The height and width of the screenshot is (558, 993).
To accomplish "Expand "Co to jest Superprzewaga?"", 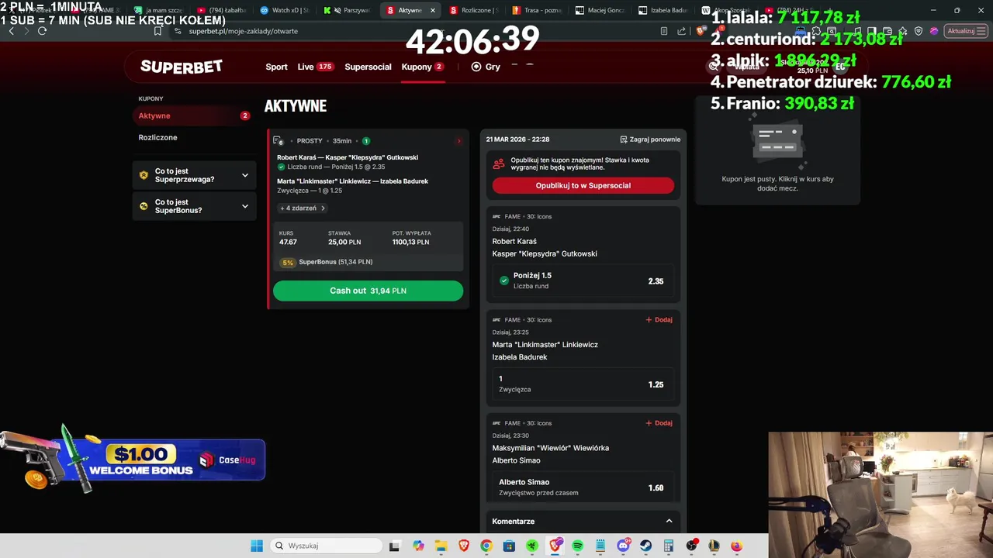I will click(194, 175).
